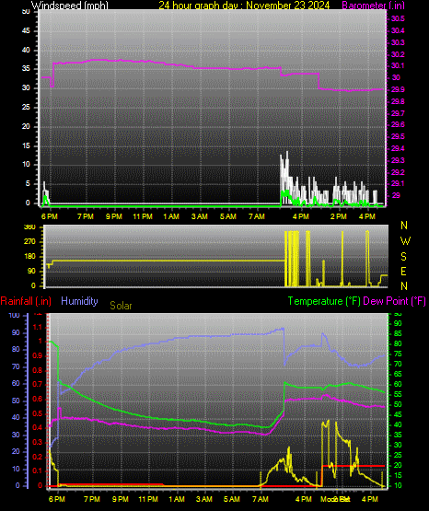Select the 24 hour graph day title
Screen dimensions: 429x511
244,5
